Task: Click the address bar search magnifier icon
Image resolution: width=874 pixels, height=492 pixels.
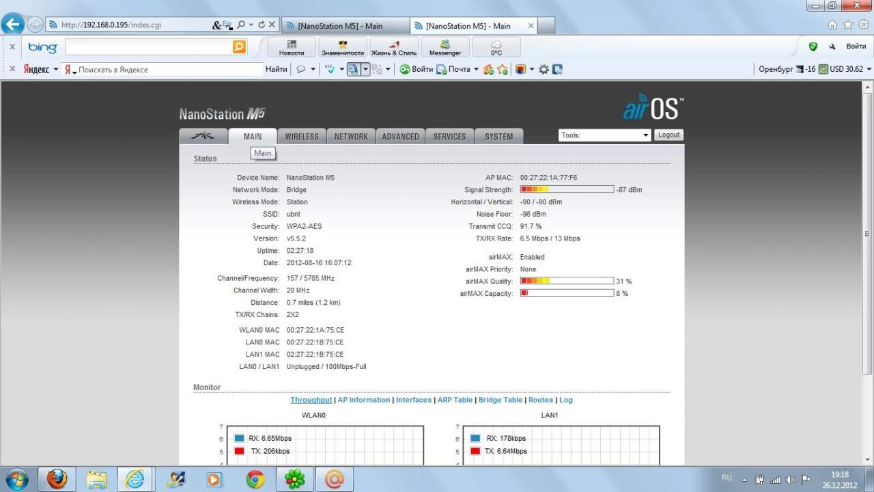Action: click(241, 25)
